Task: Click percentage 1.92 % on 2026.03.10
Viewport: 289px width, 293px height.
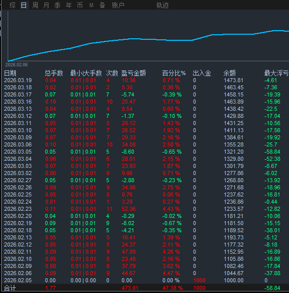Action: pos(171,130)
